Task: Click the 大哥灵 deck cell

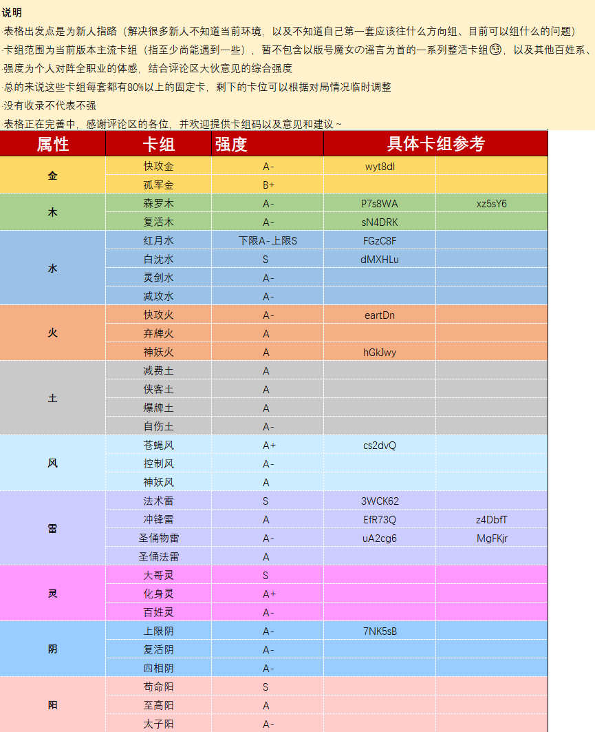Action: point(158,575)
